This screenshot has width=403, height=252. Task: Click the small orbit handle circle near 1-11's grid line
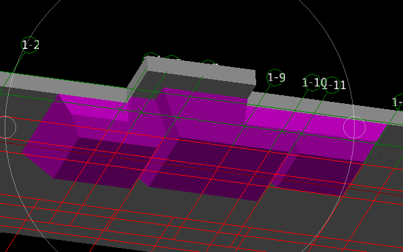click(354, 127)
